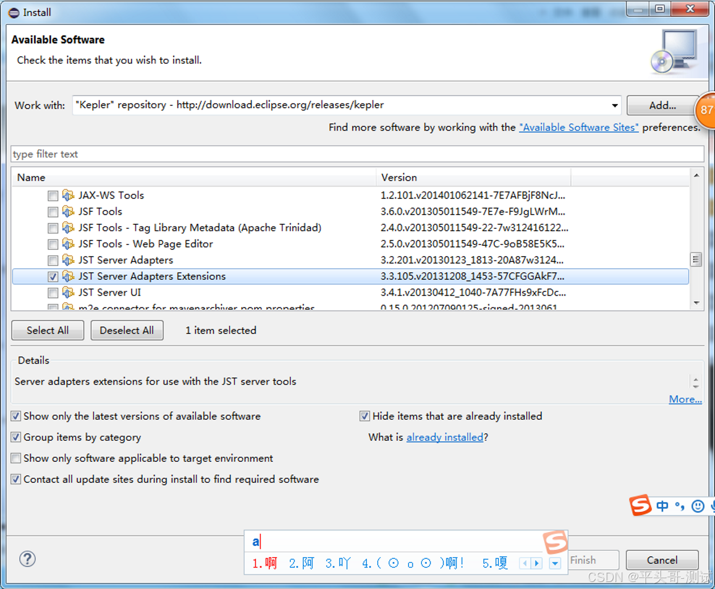The height and width of the screenshot is (589, 715).
Task: Click the JSF Tools feature icon
Action: coord(68,211)
